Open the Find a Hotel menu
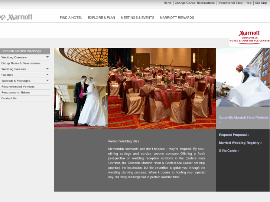The width and height of the screenshot is (270, 202). click(x=71, y=17)
